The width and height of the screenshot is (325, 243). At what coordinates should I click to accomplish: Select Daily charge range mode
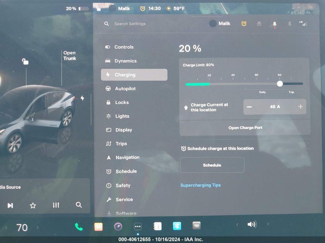pos(262,92)
